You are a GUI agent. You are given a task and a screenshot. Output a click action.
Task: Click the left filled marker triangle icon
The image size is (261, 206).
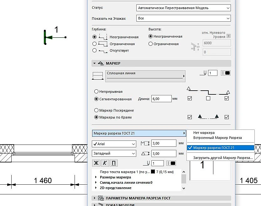(200, 116)
